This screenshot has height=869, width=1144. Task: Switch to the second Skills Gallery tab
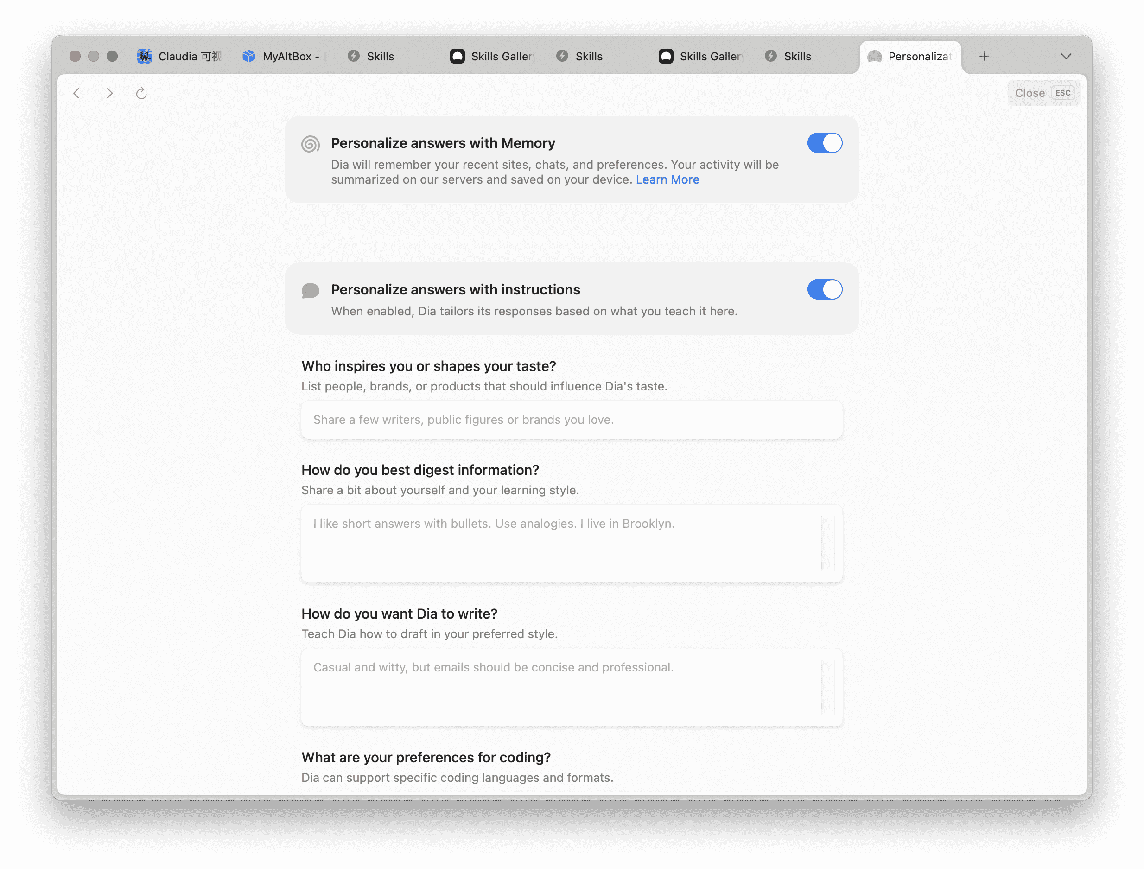[x=701, y=57]
